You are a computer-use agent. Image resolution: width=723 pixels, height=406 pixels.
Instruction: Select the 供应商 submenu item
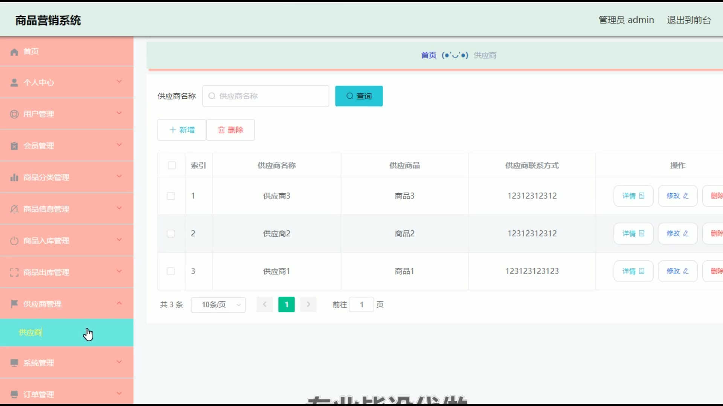(31, 332)
